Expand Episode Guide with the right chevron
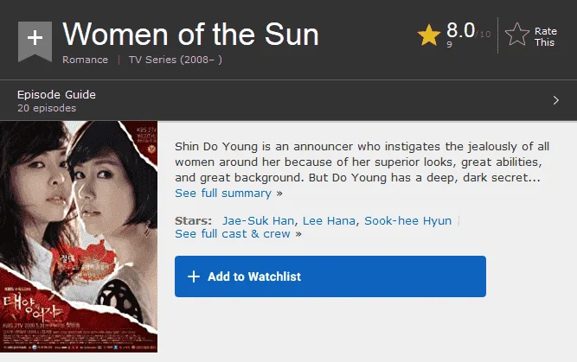This screenshot has width=577, height=362. coord(556,100)
